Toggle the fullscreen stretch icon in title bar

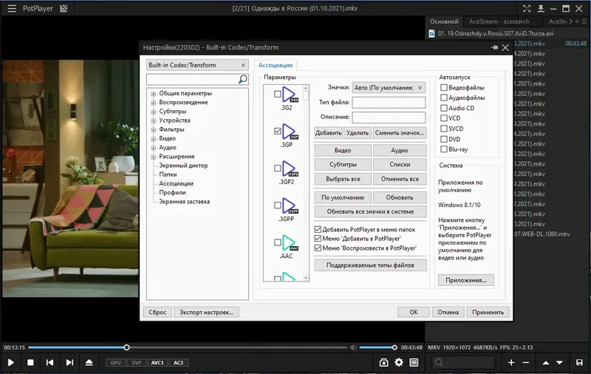[x=527, y=8]
